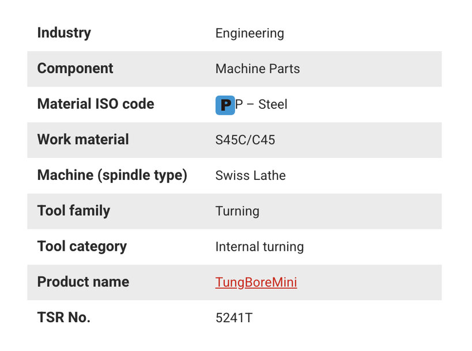Click the blue P steel material icon

[225, 105]
